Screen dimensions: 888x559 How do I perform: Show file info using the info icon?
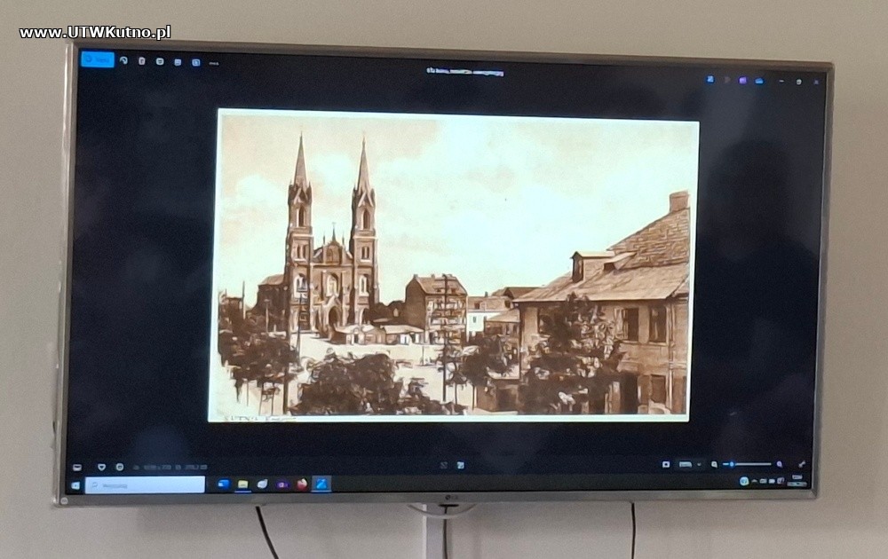click(x=120, y=468)
